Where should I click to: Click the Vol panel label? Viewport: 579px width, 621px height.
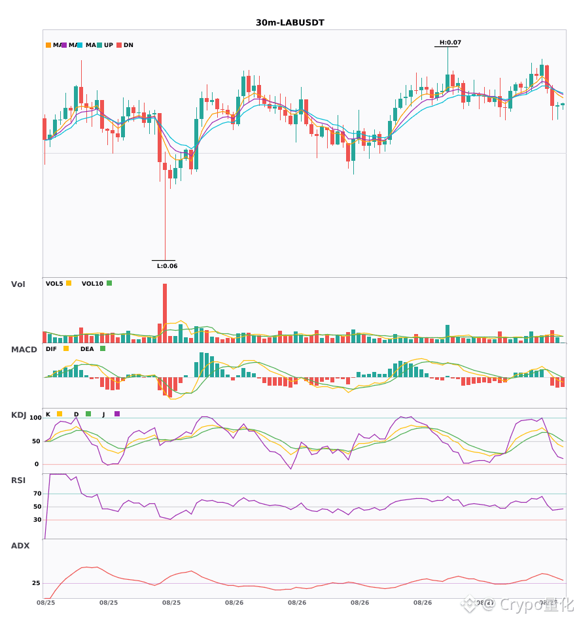click(18, 284)
